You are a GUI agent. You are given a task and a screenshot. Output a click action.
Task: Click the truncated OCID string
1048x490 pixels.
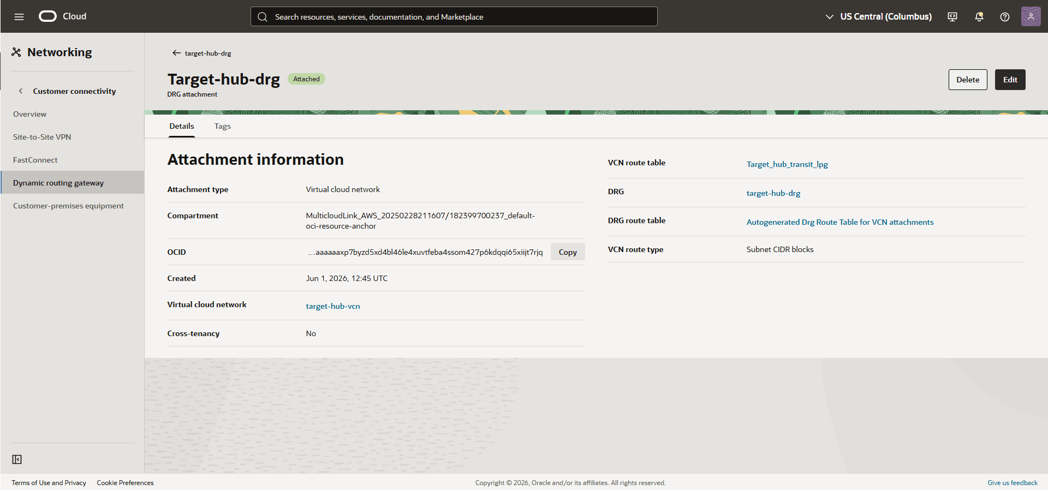click(x=425, y=252)
